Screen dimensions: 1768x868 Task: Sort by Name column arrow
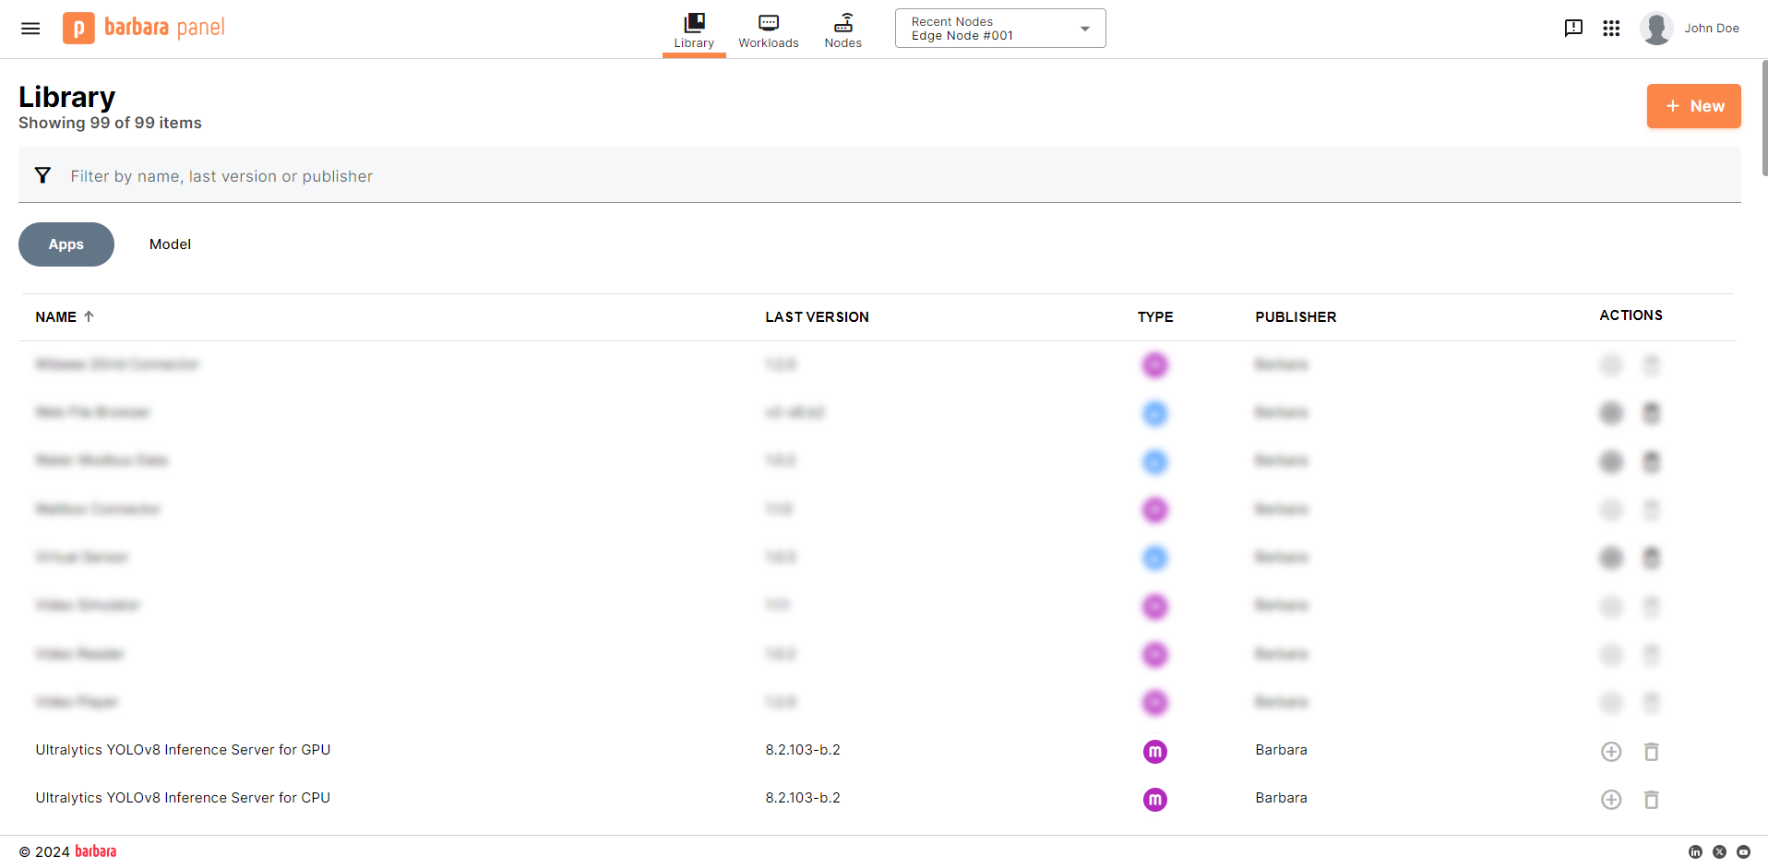click(x=90, y=316)
